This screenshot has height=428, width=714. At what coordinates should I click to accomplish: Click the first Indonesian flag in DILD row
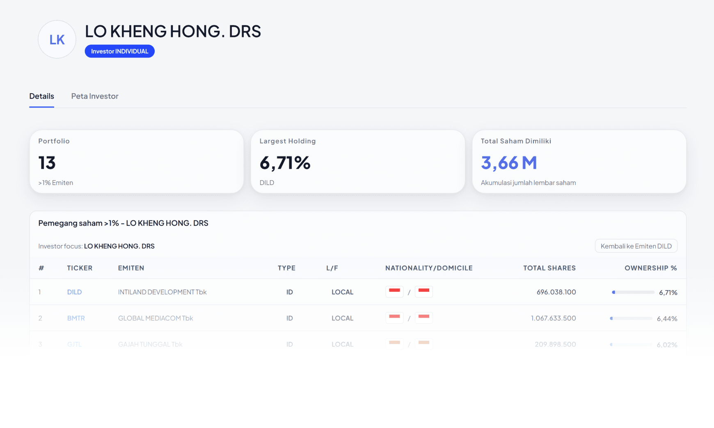coord(394,291)
